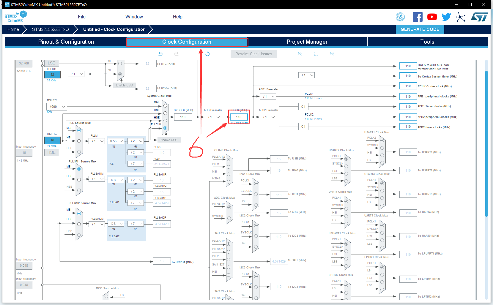Click the LSE source button
Image resolution: width=493 pixels, height=305 pixels.
pos(51,63)
